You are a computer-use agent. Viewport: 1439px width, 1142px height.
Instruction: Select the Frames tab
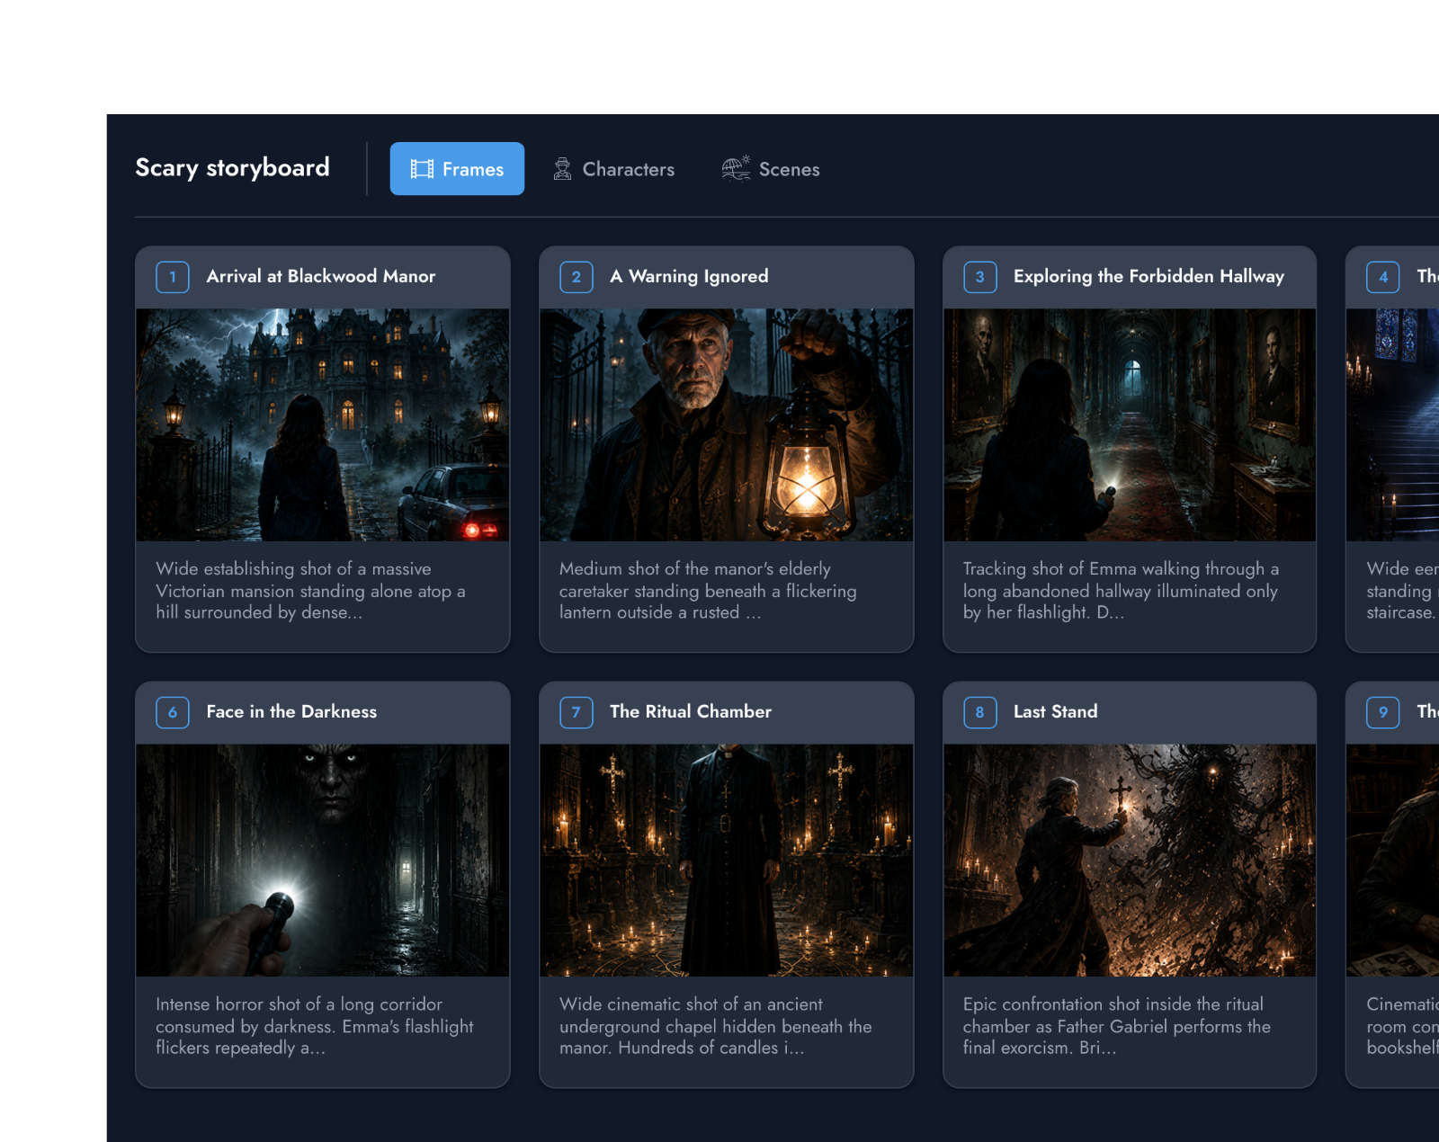[457, 169]
